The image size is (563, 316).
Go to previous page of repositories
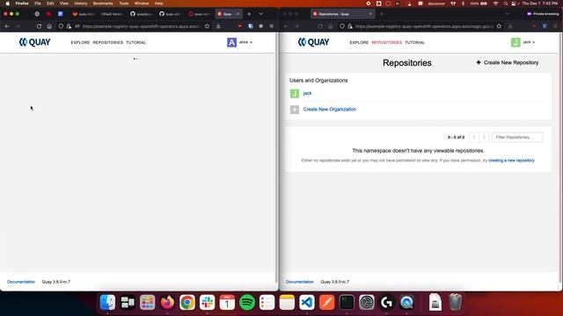point(474,137)
